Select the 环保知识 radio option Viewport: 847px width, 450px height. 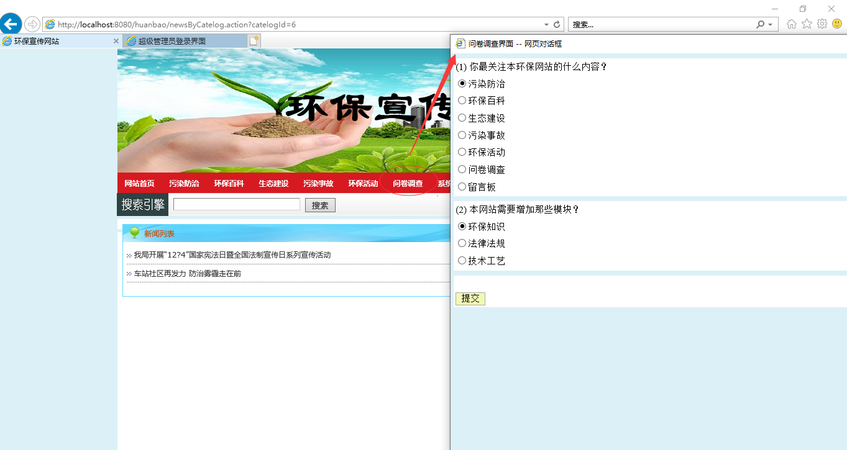pos(462,227)
